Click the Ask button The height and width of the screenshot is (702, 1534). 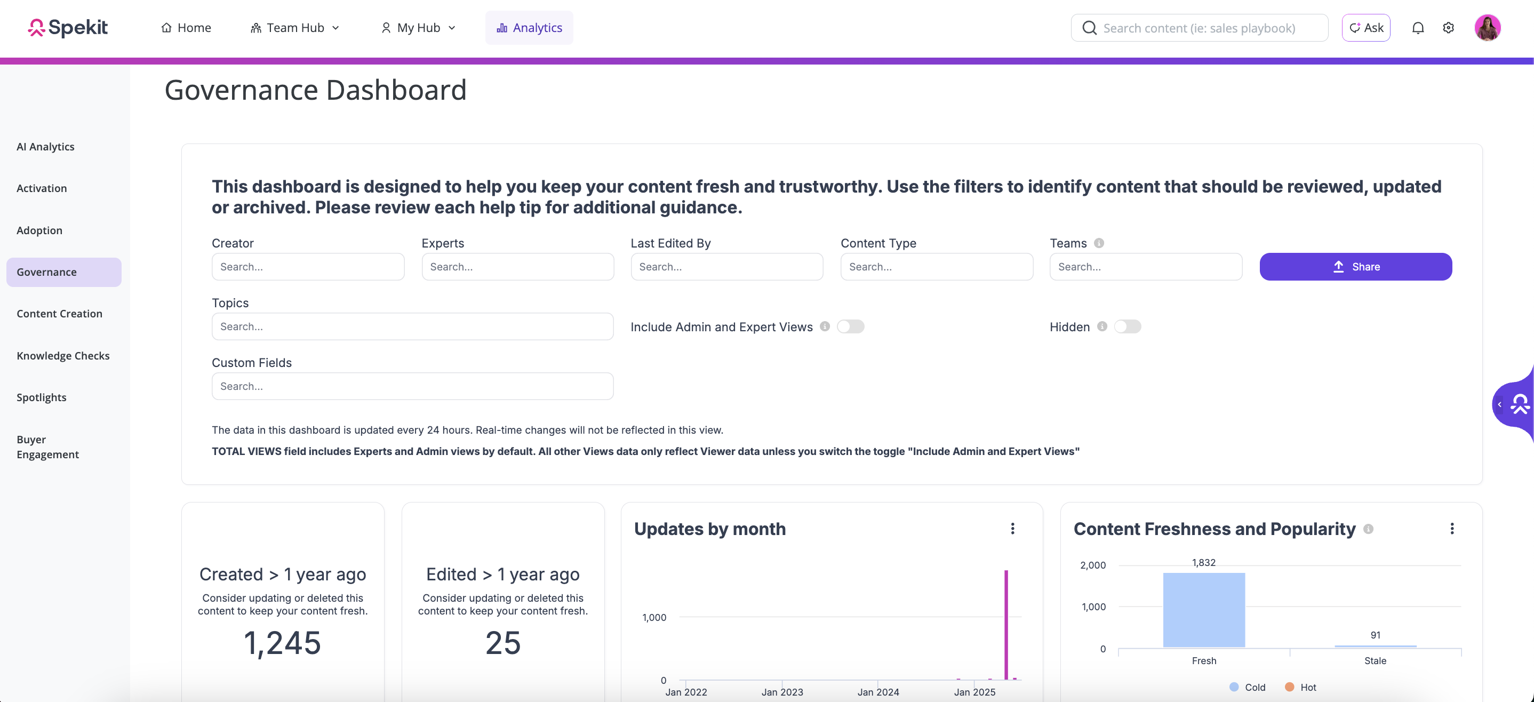click(1366, 28)
